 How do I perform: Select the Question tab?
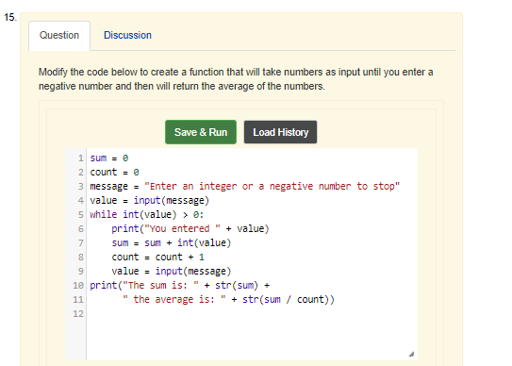(59, 35)
